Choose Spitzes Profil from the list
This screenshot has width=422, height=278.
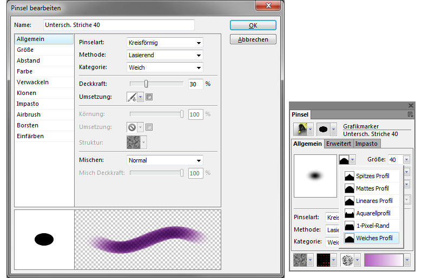click(x=371, y=176)
